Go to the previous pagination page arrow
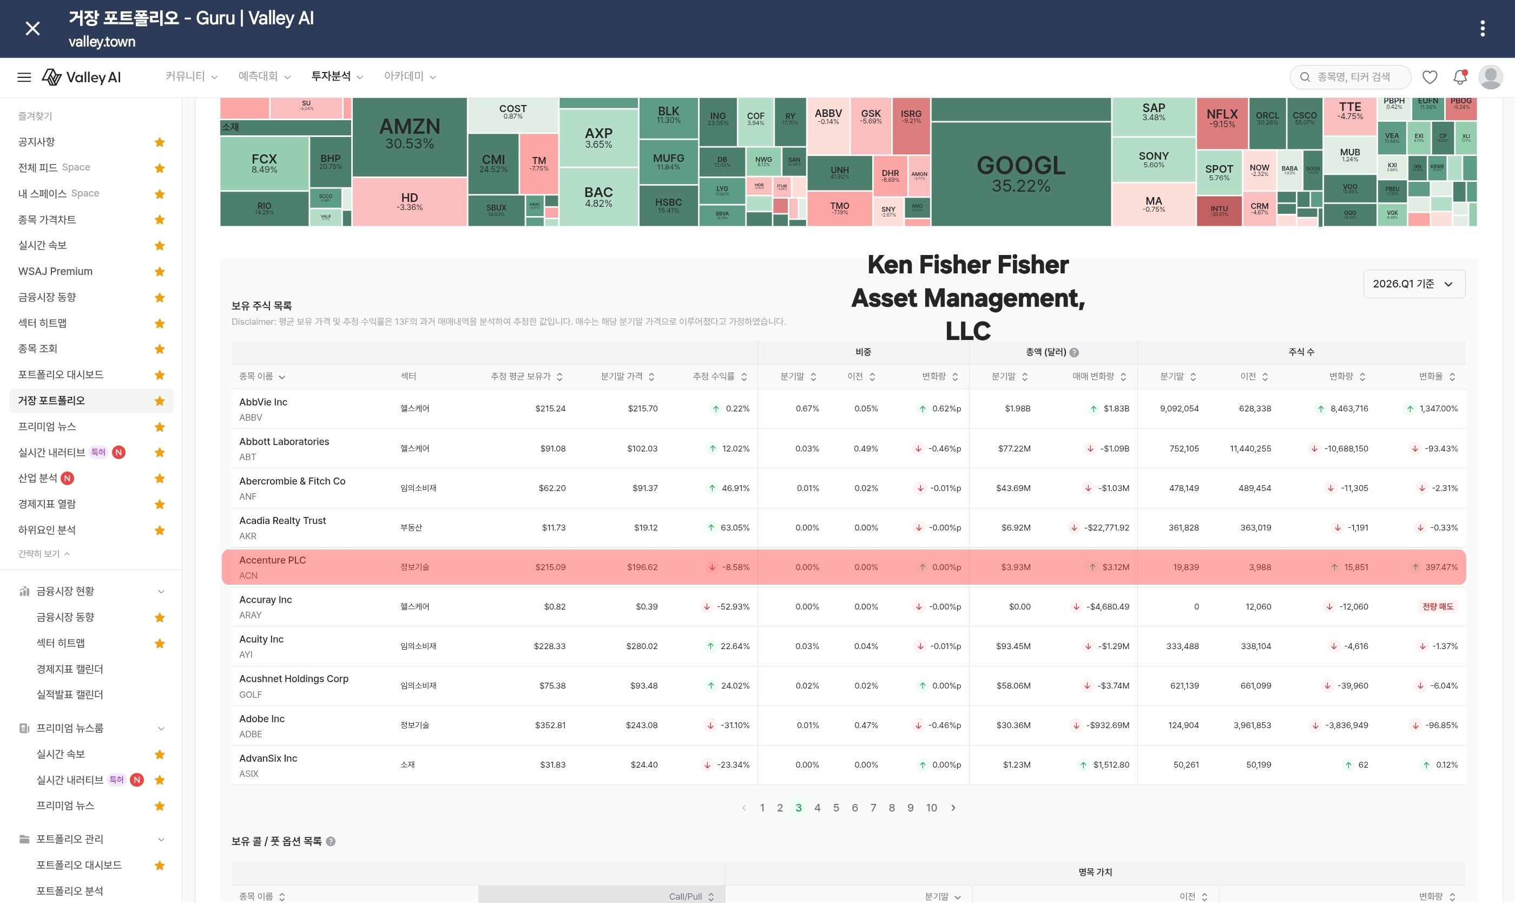1515x903 pixels. click(x=744, y=808)
